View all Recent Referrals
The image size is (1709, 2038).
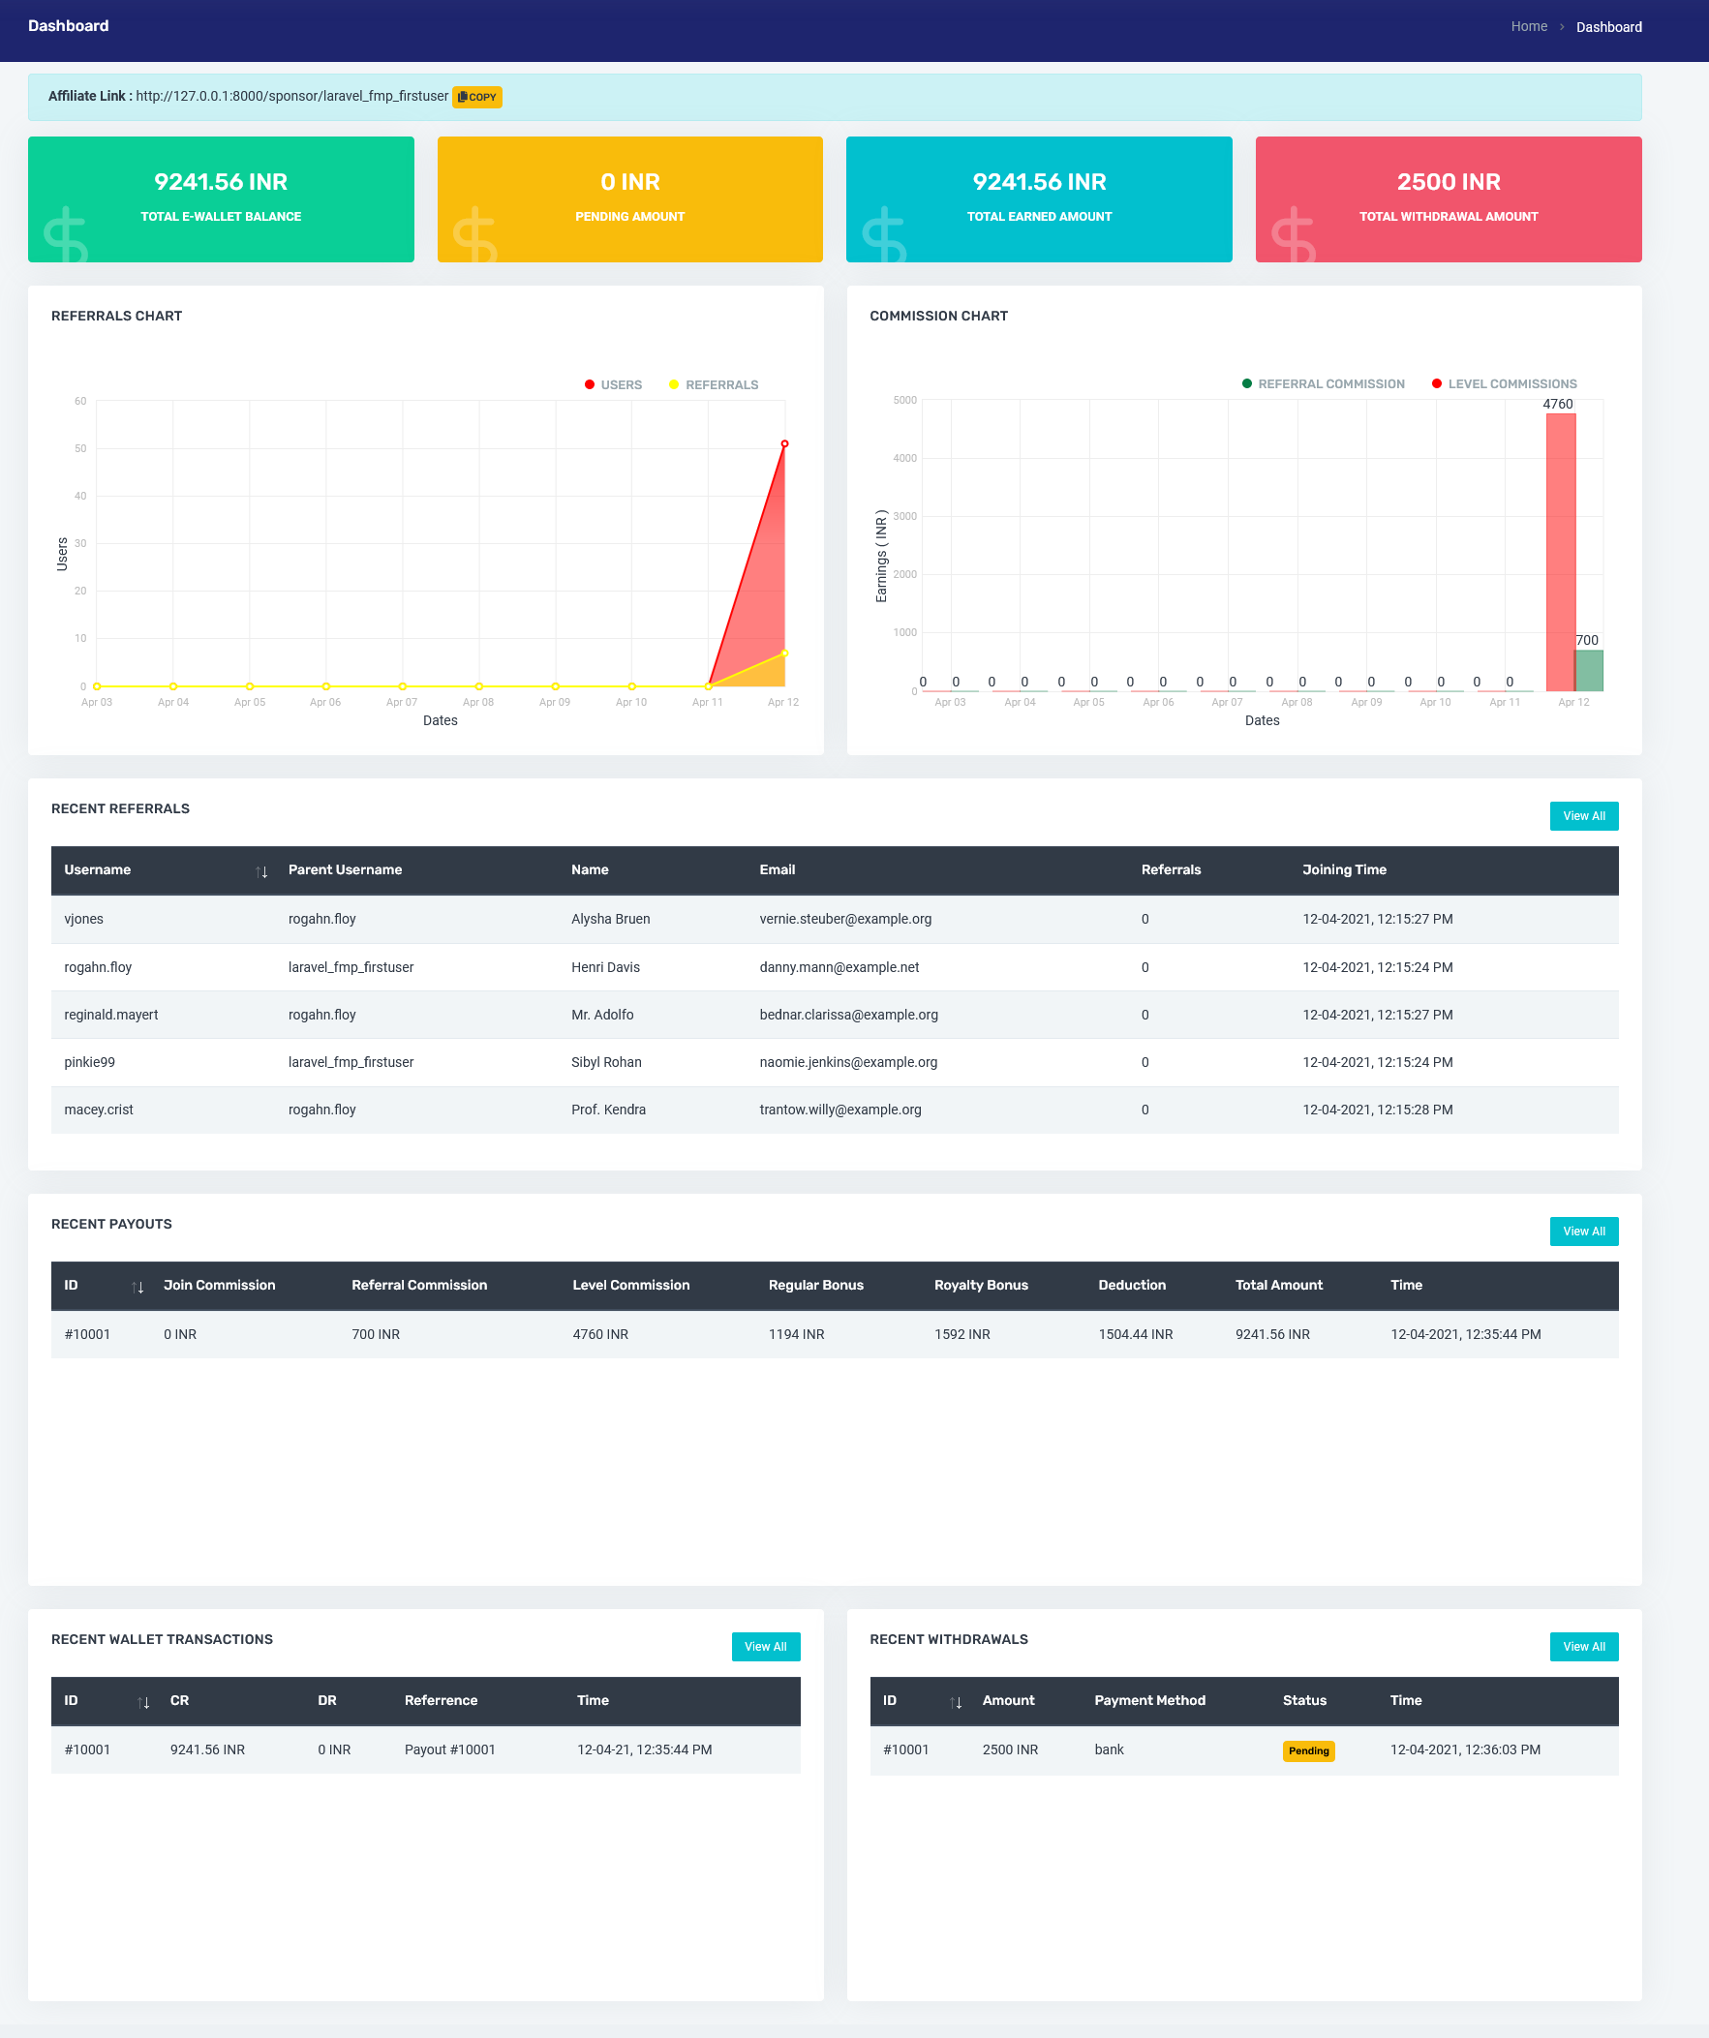pyautogui.click(x=1583, y=816)
